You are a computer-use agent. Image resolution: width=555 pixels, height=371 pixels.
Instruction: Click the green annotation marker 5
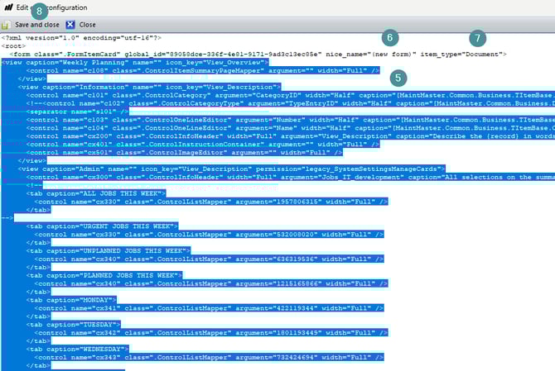click(x=400, y=77)
